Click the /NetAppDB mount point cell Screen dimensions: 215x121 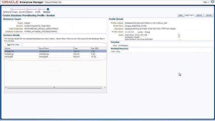(44, 56)
